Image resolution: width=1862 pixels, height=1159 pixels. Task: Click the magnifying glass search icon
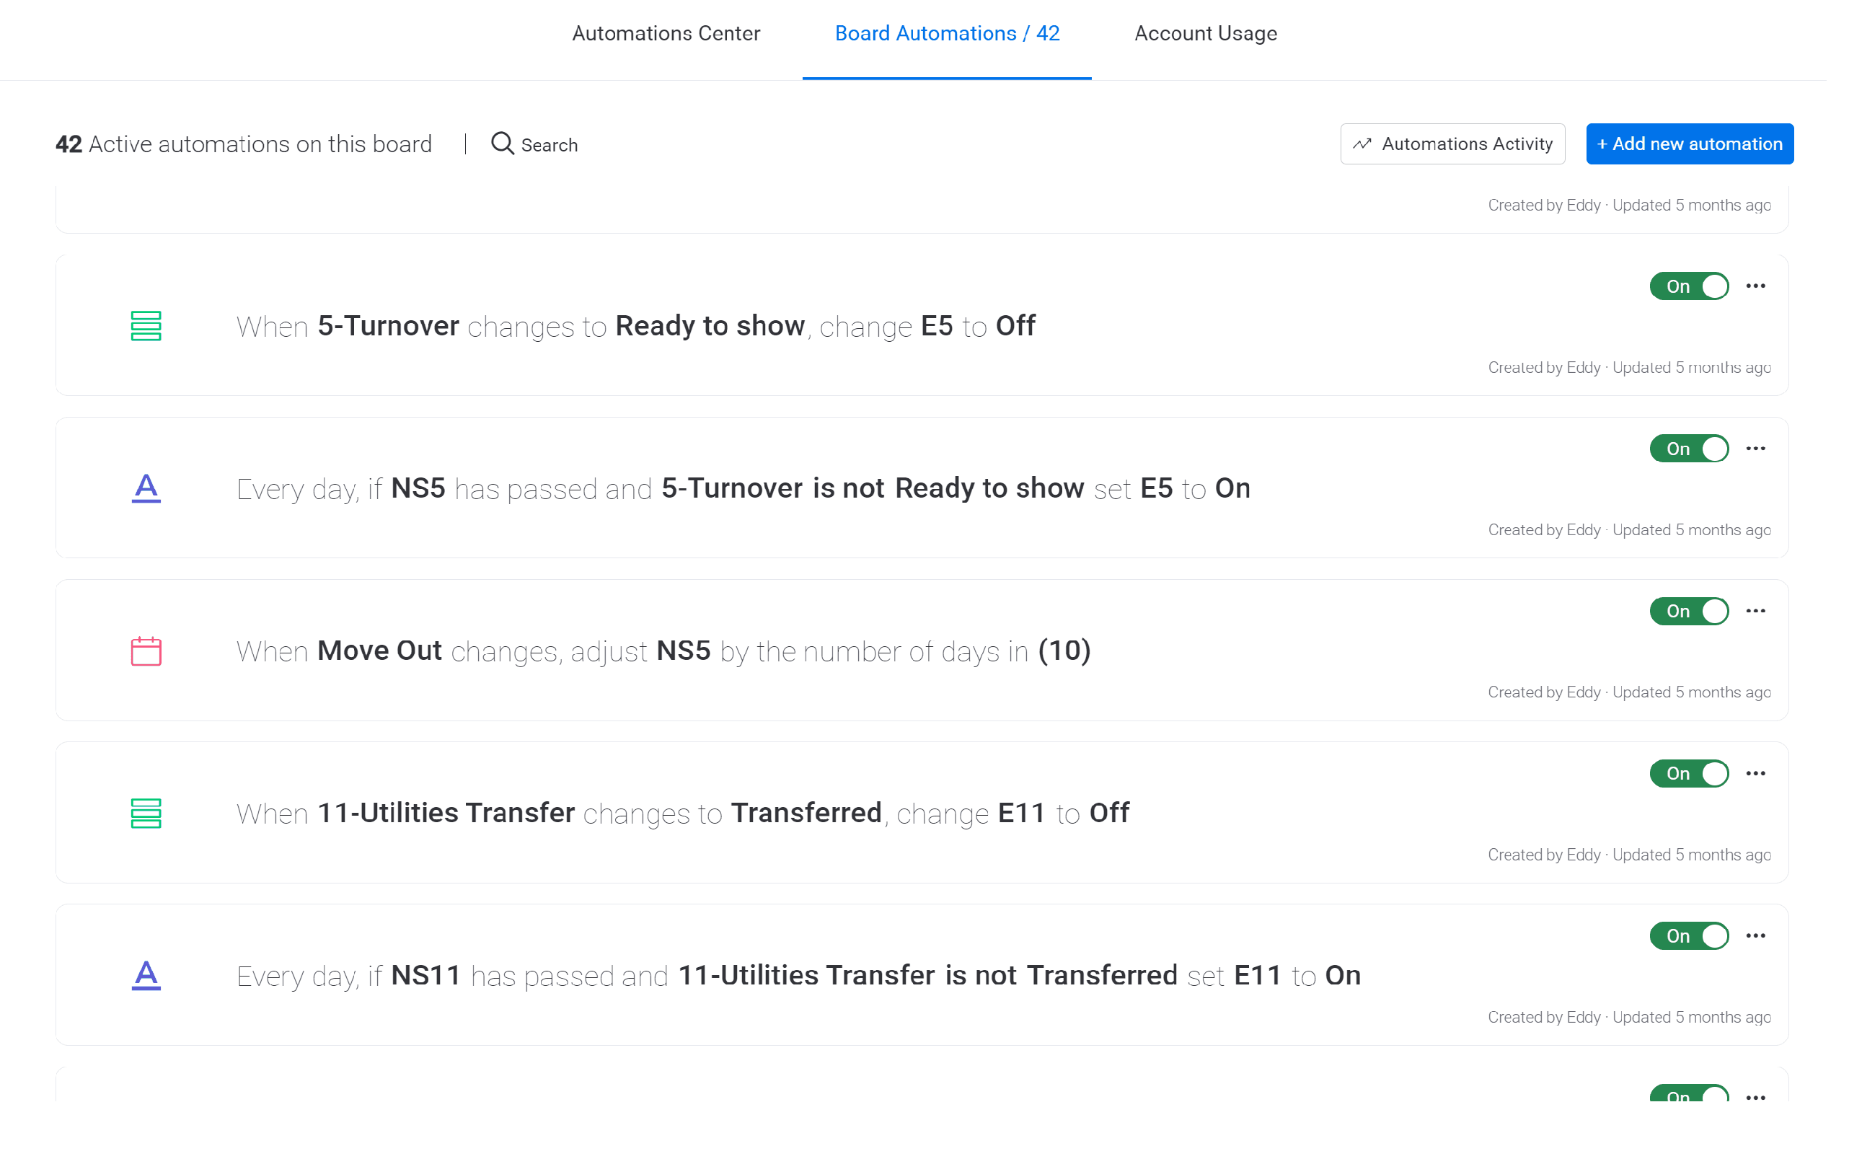coord(503,144)
